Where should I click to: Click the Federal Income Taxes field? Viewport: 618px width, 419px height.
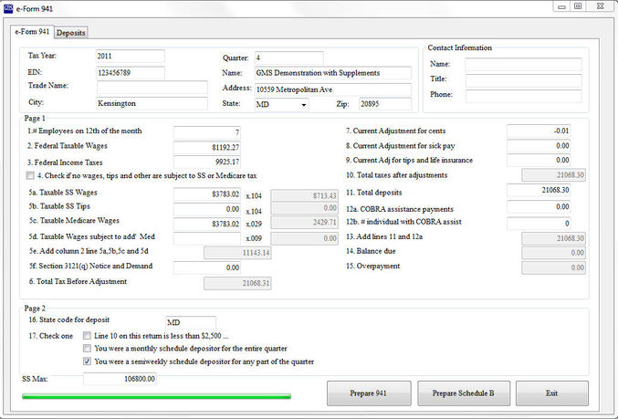(x=207, y=162)
